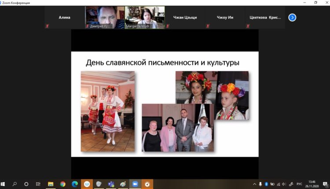
Task: Open the Paint palette app on taskbar
Action: tap(123, 184)
